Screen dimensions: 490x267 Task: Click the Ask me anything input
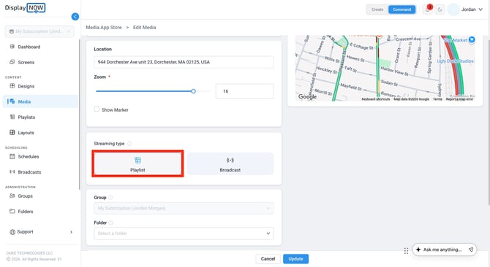click(x=442, y=249)
